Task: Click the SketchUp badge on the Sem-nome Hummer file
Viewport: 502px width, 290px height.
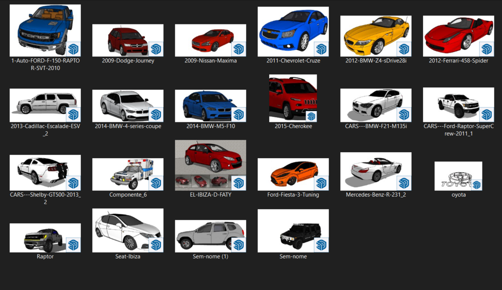Action: [x=321, y=245]
